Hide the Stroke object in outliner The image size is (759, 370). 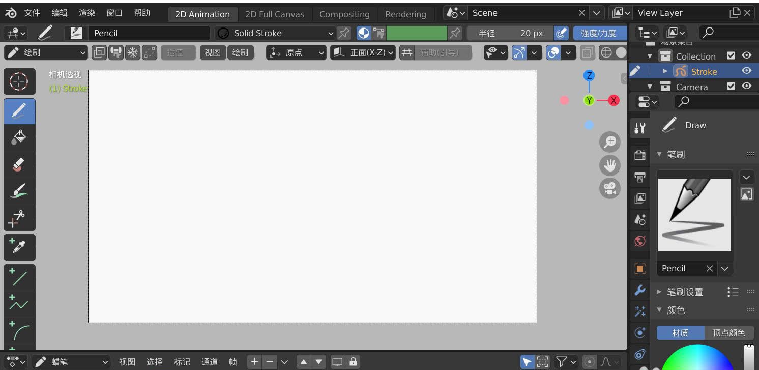point(746,71)
